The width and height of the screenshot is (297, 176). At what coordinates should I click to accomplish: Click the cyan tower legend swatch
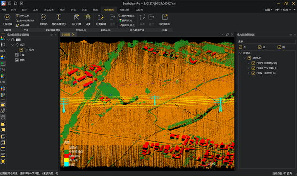[x=67, y=164]
